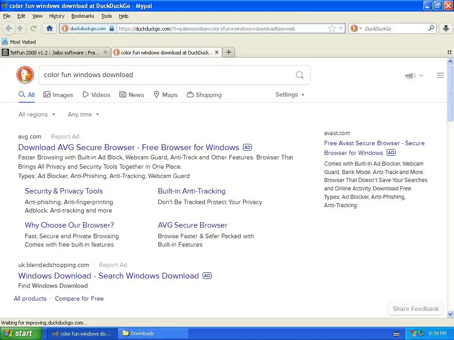Open the AVG Secure Browser sitelink
The height and width of the screenshot is (340, 454).
tap(192, 225)
